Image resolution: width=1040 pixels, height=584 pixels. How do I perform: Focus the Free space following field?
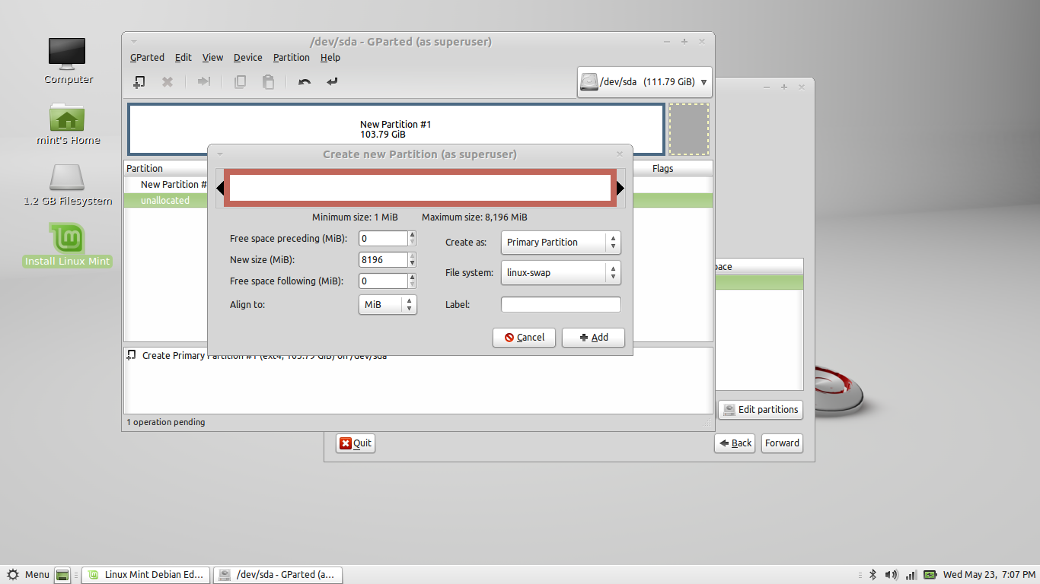(383, 281)
